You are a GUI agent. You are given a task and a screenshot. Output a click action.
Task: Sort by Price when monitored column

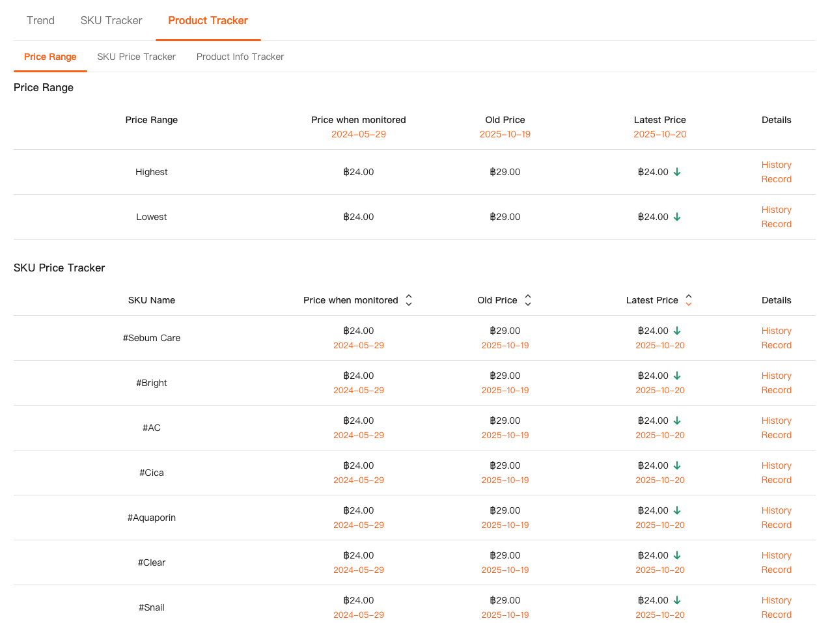pos(409,300)
